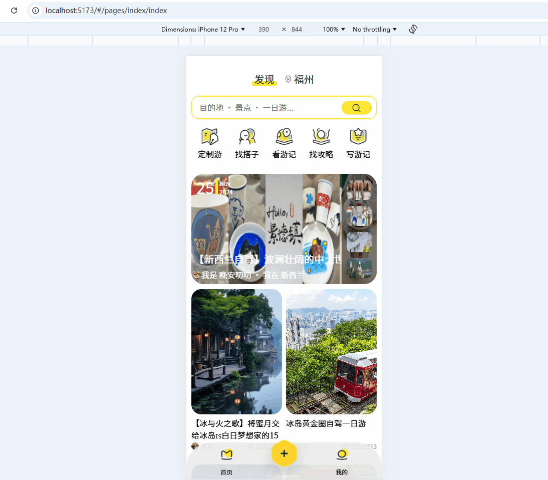Click the banner title 【新西兰自驾】波澜壮阔
Image resolution: width=548 pixels, height=480 pixels.
[268, 260]
